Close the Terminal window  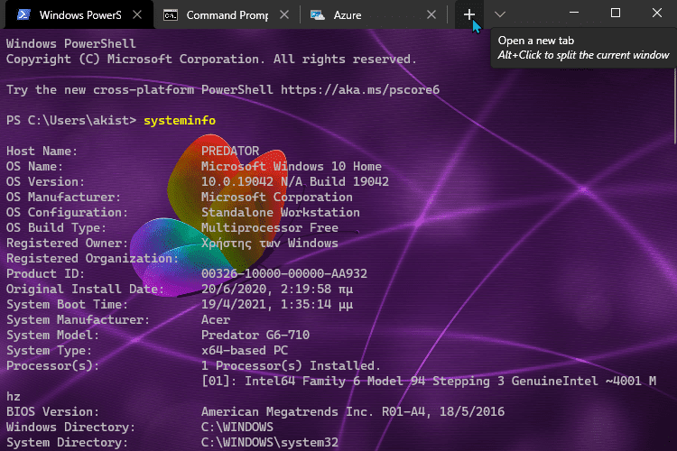click(657, 13)
